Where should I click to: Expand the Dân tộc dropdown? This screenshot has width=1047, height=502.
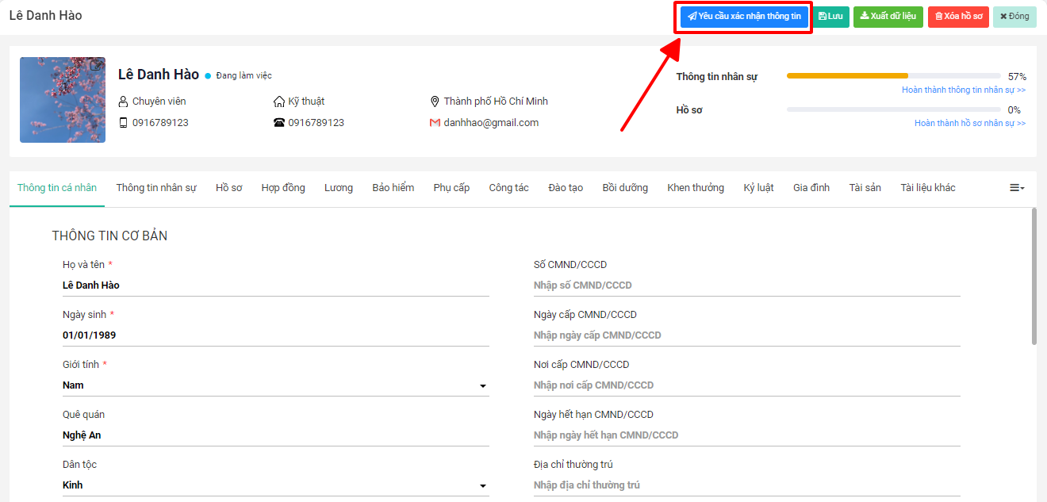pyautogui.click(x=483, y=486)
